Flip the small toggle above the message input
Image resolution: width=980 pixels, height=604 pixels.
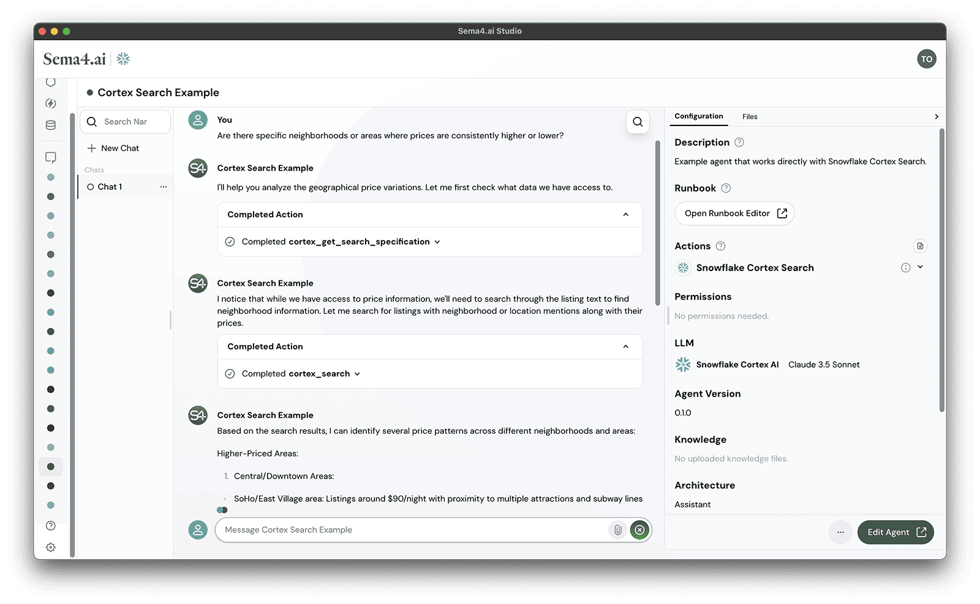pos(222,510)
